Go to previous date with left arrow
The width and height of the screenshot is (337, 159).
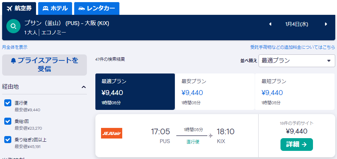pos(270,24)
